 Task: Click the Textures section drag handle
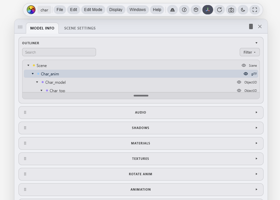click(x=25, y=159)
